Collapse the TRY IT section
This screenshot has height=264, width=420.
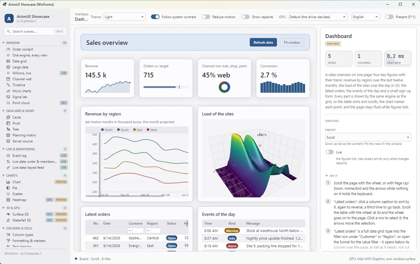pyautogui.click(x=327, y=176)
